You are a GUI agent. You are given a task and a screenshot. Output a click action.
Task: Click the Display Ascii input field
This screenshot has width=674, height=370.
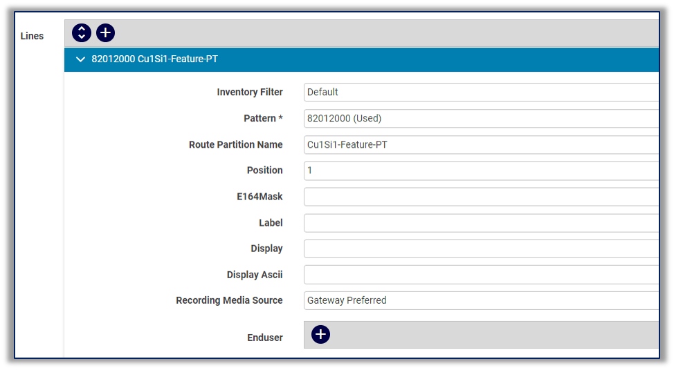pos(481,275)
